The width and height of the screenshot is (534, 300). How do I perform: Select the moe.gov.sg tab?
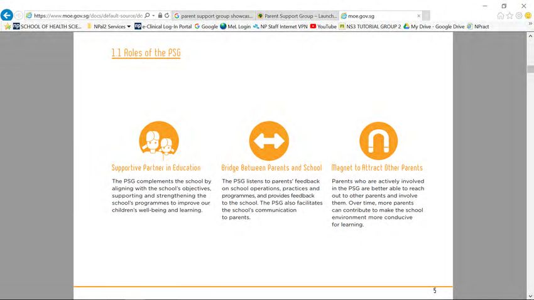[381, 16]
